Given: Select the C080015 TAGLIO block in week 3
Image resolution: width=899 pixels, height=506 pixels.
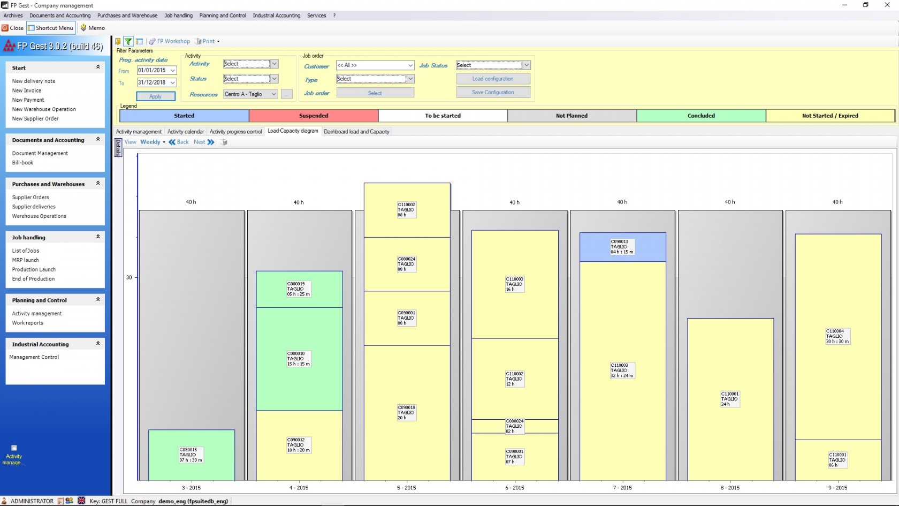Looking at the screenshot, I should [x=192, y=455].
